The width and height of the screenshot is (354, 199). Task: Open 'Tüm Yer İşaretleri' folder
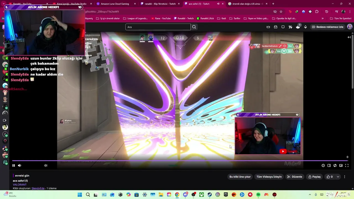[x=341, y=19]
